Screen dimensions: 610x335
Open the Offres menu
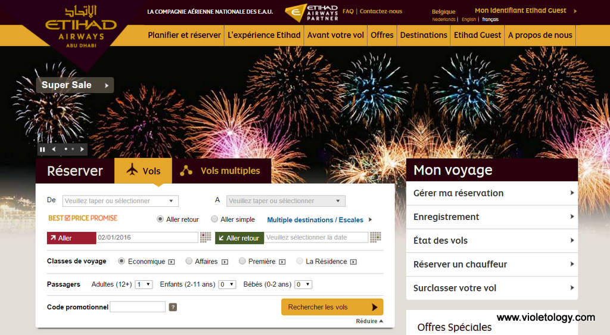[382, 35]
